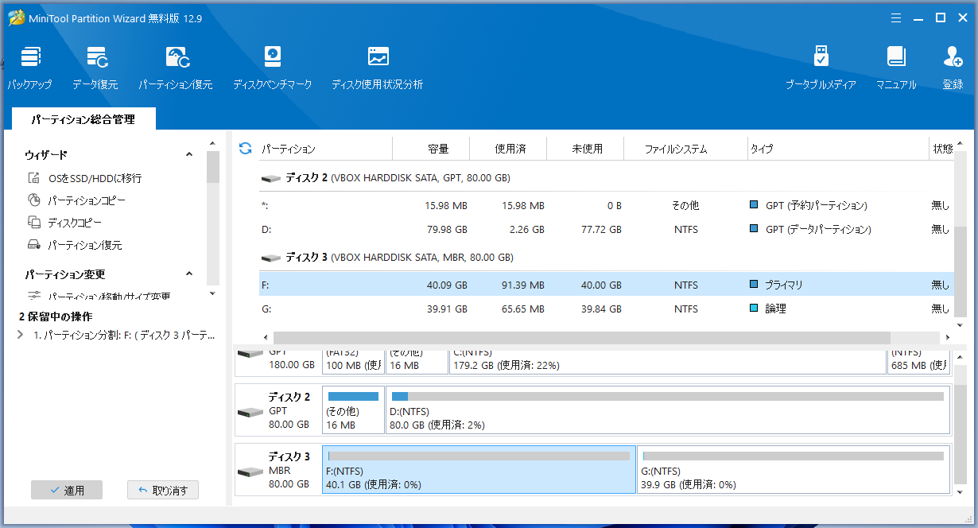Expand pending operation 1 パーティション分割
The image size is (978, 528).
(21, 336)
